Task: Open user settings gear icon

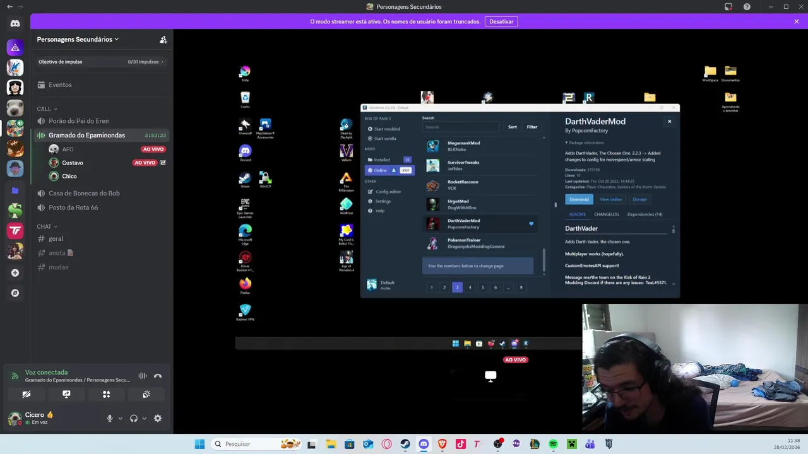Action: click(158, 418)
